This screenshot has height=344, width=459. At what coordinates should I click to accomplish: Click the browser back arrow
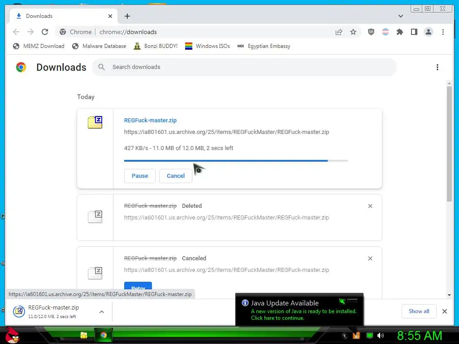tap(16, 32)
